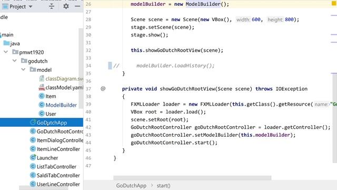Click line number 37 in the gutter
Viewport: 337px width, 190px height.
pos(88,89)
